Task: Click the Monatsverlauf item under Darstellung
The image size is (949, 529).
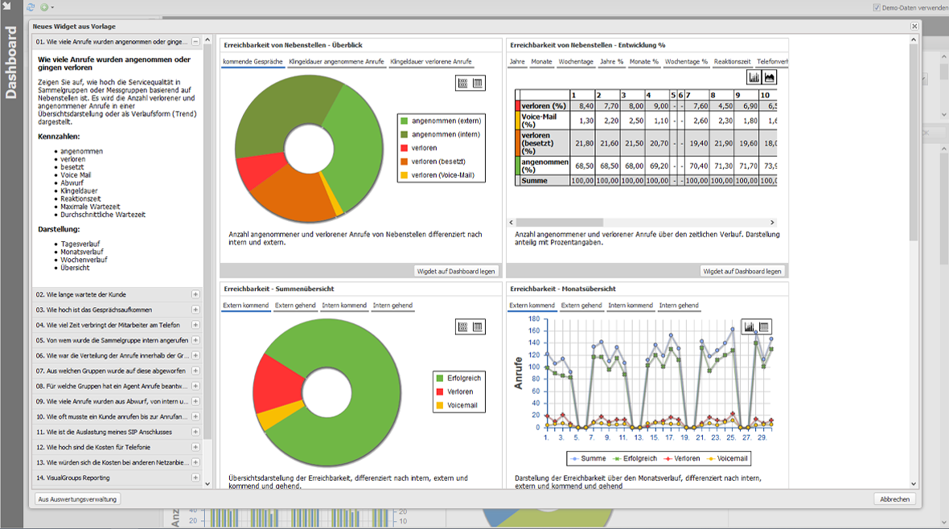Action: (82, 252)
